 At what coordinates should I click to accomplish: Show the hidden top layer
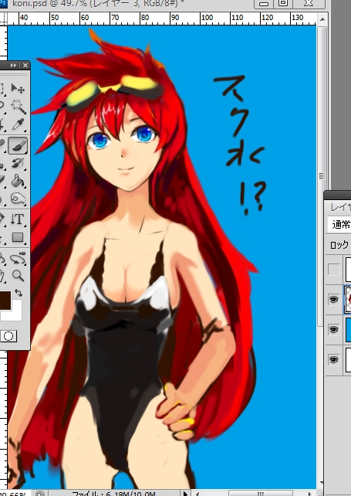click(x=333, y=269)
